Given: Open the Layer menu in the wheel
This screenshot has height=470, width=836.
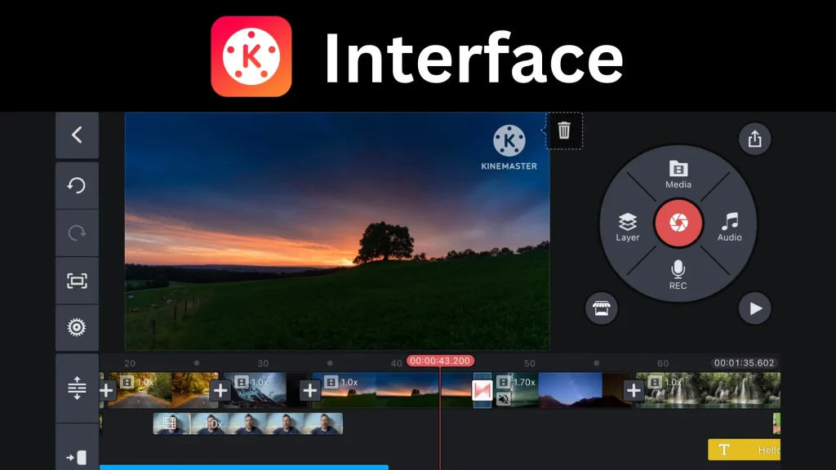Looking at the screenshot, I should point(628,228).
